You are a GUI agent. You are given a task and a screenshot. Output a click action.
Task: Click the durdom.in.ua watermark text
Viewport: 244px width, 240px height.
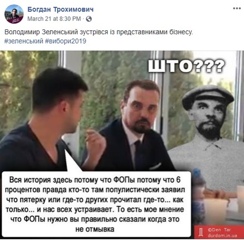click(222, 235)
